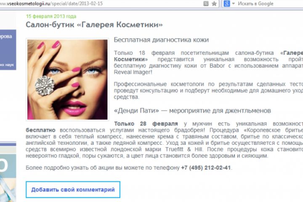Click the words 'Reveal Imager!'

click(133, 72)
